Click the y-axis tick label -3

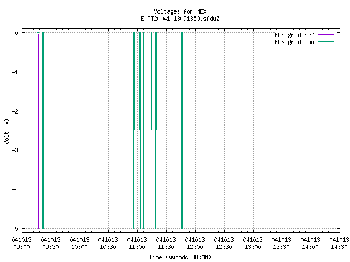15,150
